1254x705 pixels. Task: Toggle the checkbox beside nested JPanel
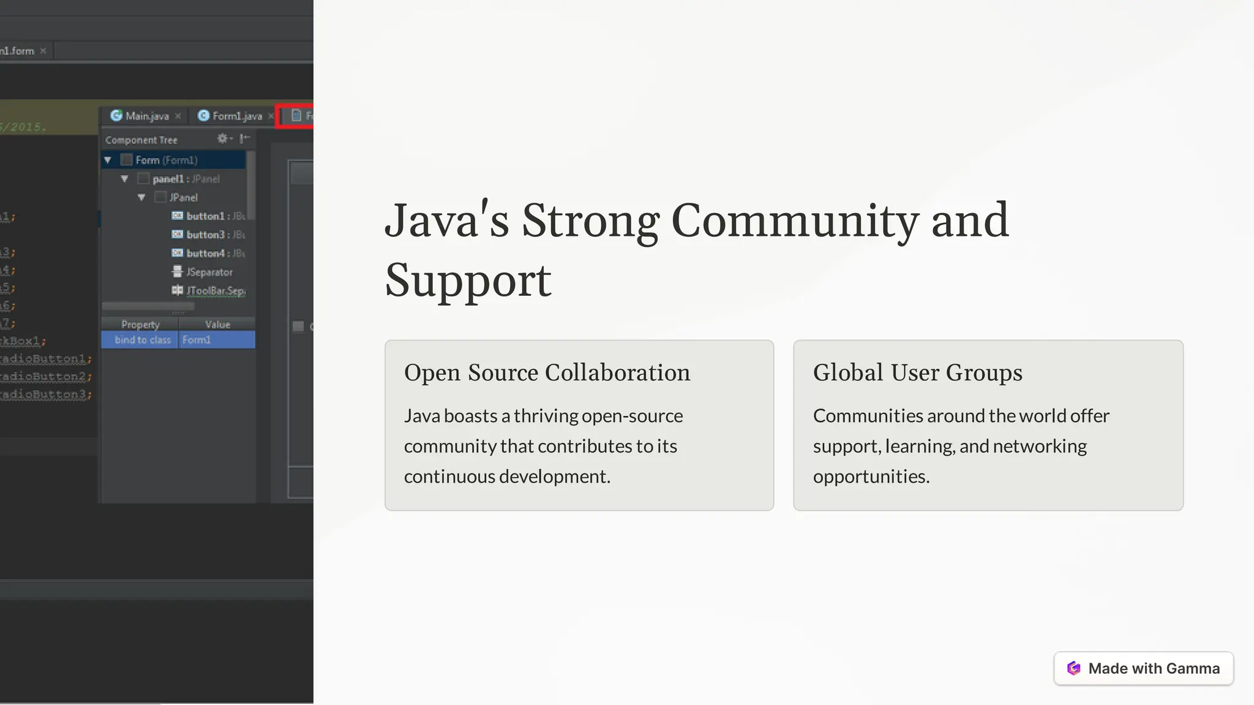point(160,197)
